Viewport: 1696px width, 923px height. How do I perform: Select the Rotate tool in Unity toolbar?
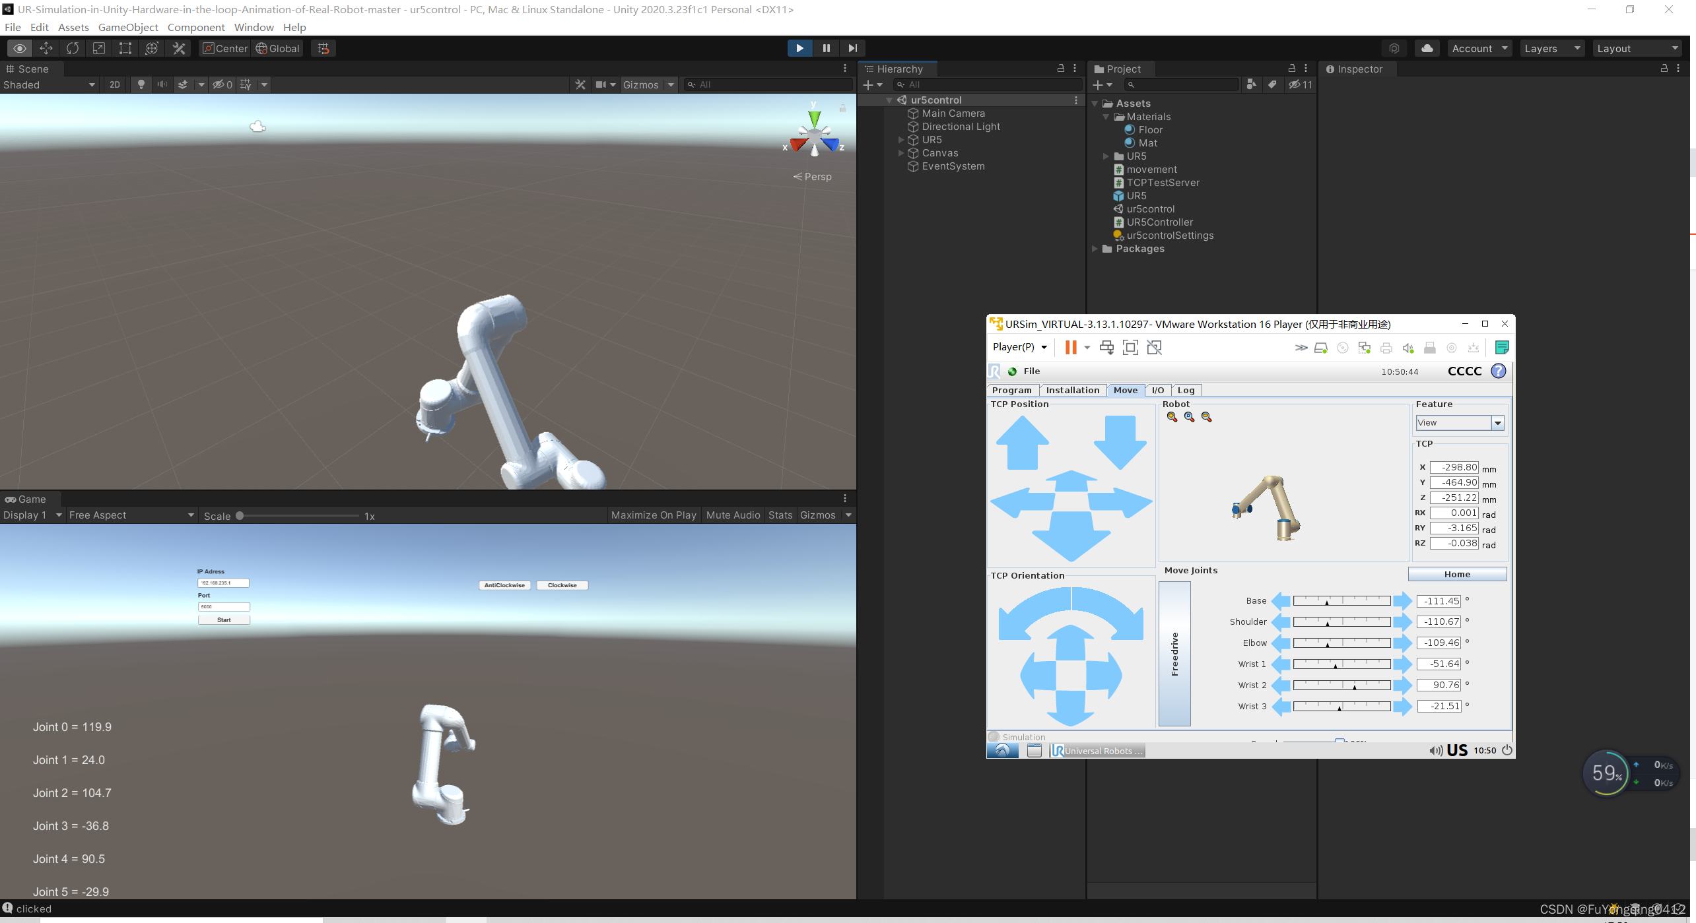72,48
